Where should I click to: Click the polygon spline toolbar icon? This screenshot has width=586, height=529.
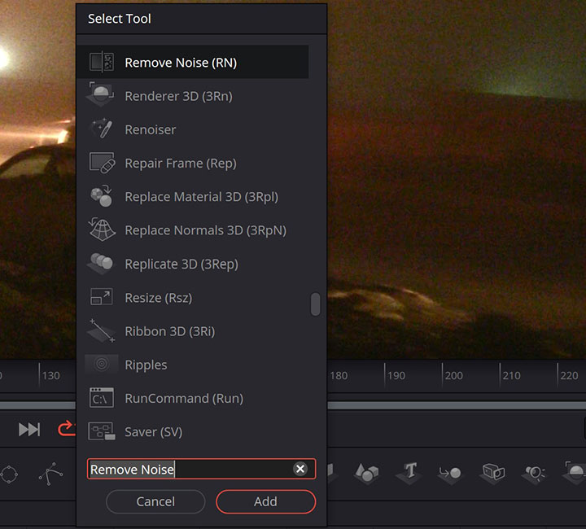click(x=50, y=474)
